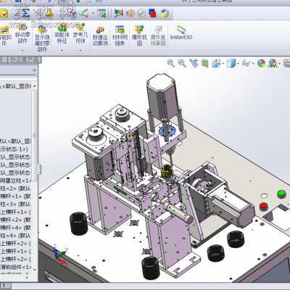Click Explode Line Sketch (爆炸直线草图)
Viewport: 290px width, 290px height.
[x=158, y=36]
